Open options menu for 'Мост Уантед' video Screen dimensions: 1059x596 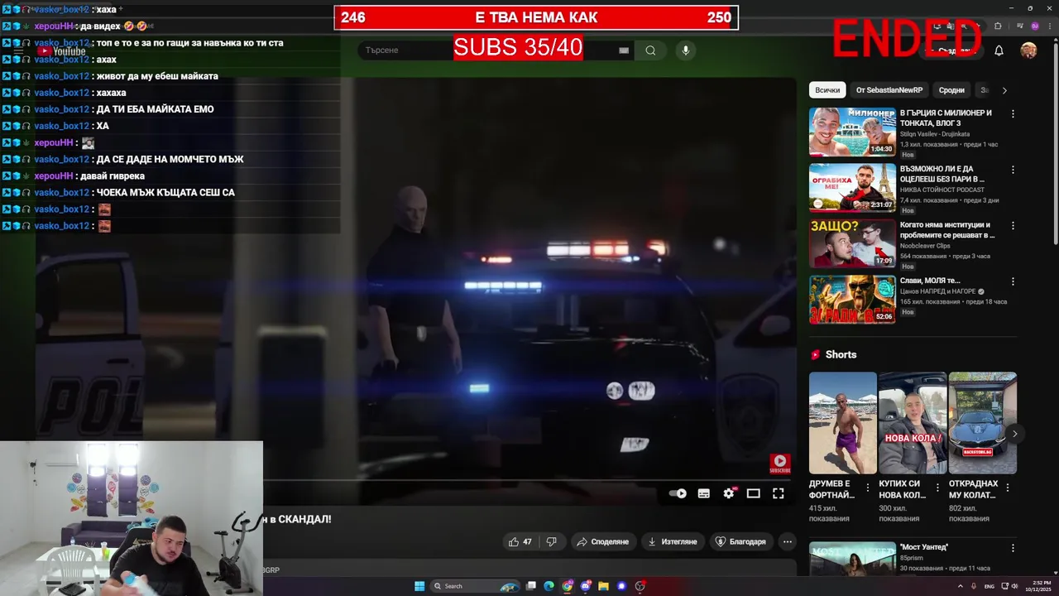(x=1013, y=548)
